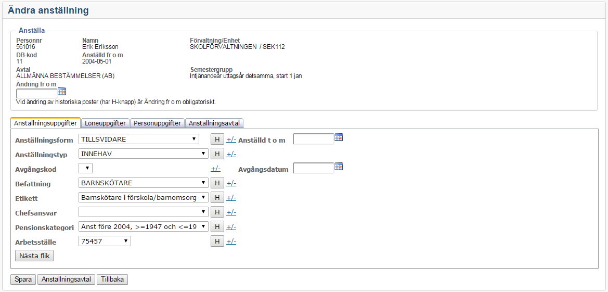
Task: Switch to the Personuppgifter tab
Action: coord(157,123)
